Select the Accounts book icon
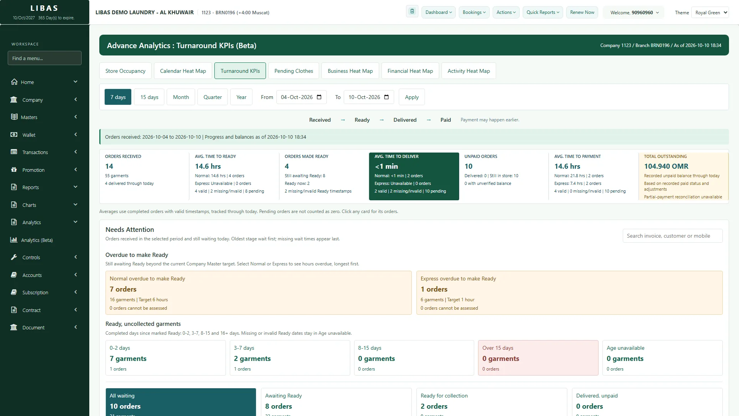The width and height of the screenshot is (739, 416). [x=14, y=275]
